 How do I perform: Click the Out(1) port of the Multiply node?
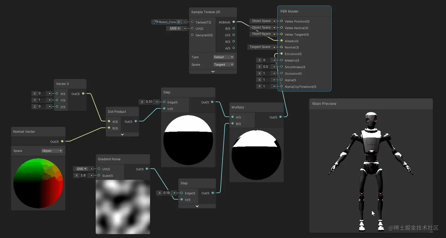point(280,117)
